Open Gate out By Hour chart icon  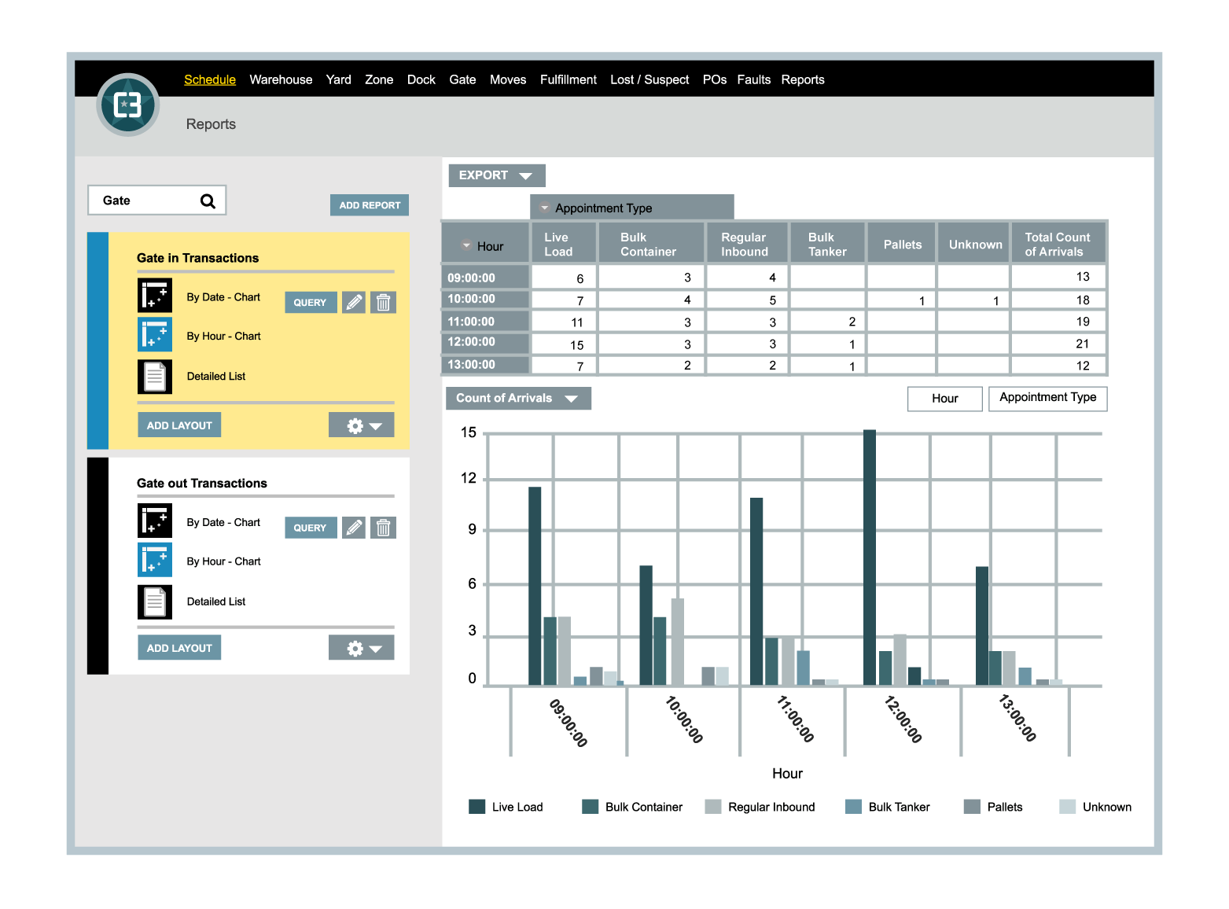click(155, 560)
